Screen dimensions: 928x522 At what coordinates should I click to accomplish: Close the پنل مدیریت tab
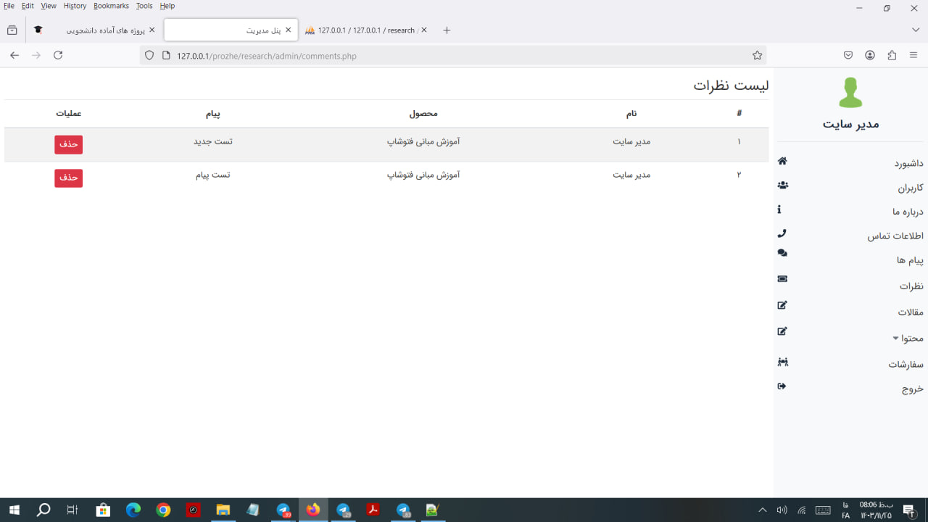pyautogui.click(x=288, y=30)
